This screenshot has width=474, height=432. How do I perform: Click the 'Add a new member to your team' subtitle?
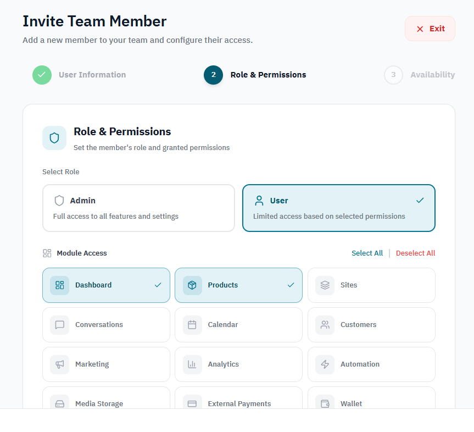tap(137, 40)
